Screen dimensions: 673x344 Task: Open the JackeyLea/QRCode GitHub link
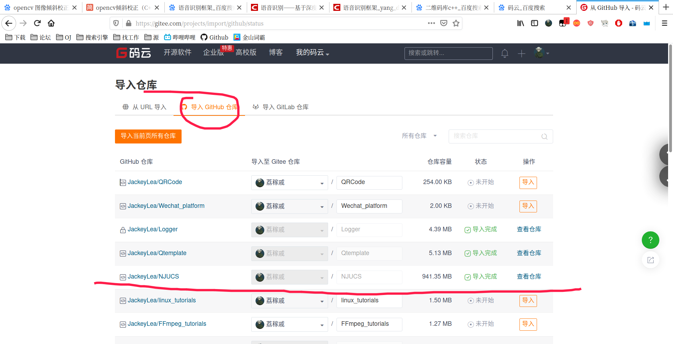(x=155, y=182)
